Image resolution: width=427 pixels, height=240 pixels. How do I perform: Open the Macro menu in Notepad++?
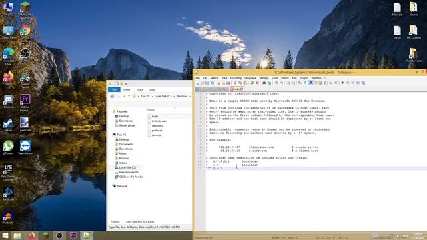[x=285, y=78]
